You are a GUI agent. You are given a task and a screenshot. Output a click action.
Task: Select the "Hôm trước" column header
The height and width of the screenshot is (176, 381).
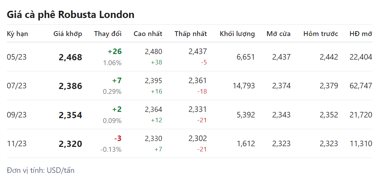(x=320, y=34)
